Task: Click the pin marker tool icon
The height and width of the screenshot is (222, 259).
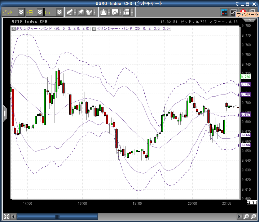Action: pyautogui.click(x=80, y=12)
